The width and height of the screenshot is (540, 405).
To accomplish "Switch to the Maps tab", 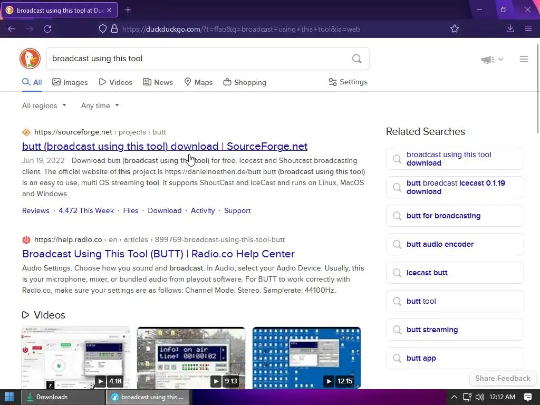I will 198,82.
